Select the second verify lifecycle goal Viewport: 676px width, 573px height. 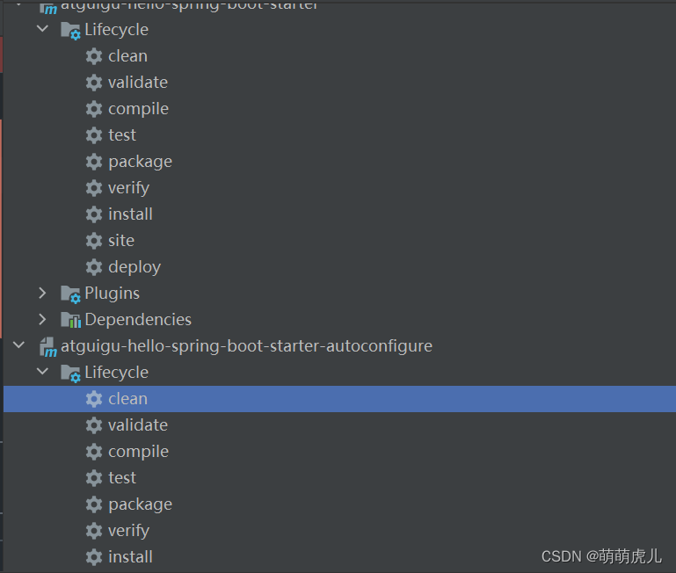(128, 531)
